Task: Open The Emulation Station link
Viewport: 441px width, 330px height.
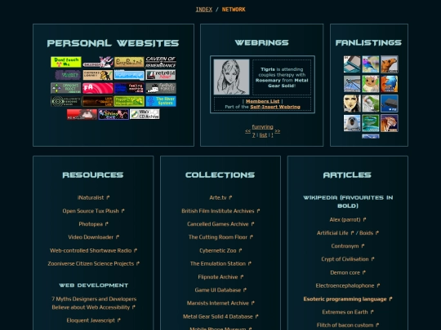Action: click(x=220, y=263)
